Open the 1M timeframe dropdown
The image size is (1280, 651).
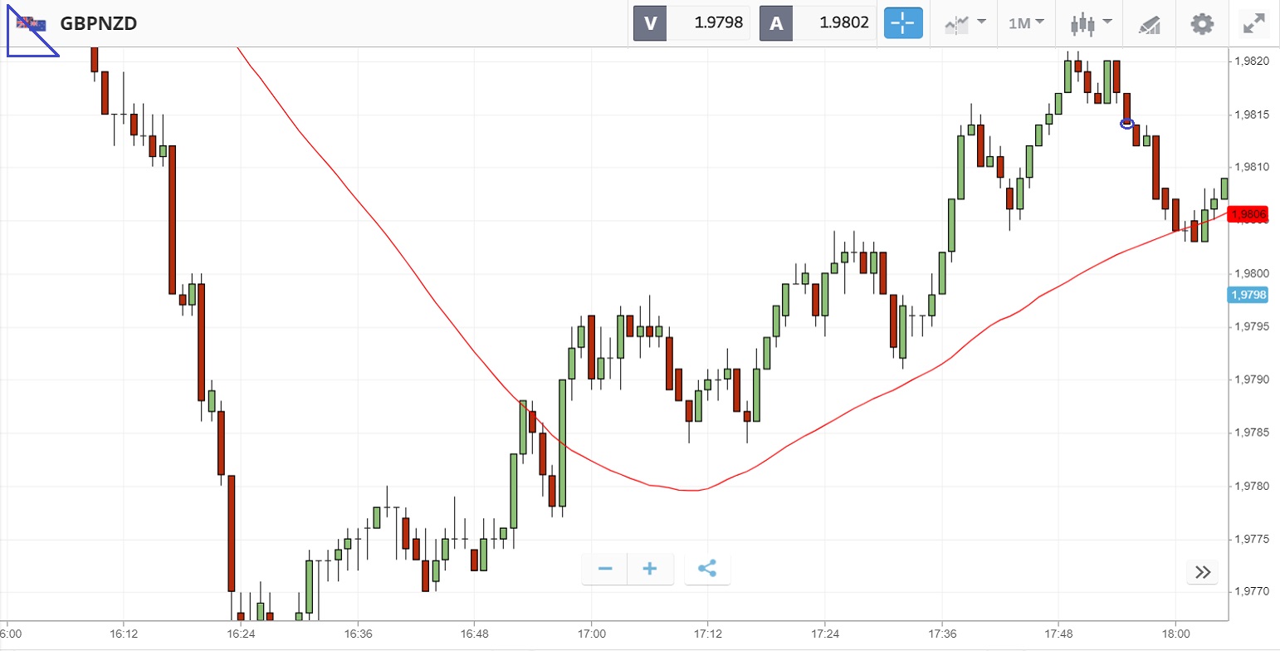(1026, 23)
